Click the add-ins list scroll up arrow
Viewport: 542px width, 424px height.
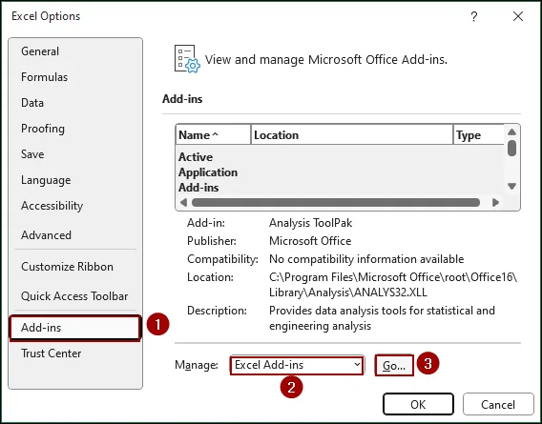tap(511, 131)
